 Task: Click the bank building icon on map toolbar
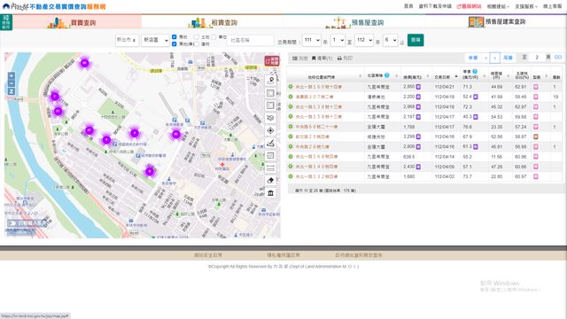[270, 193]
